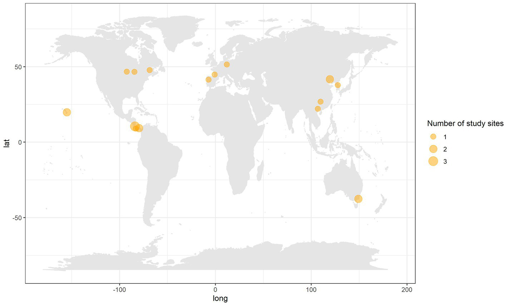The height and width of the screenshot is (307, 507).
Task: Click the 'Number of study sites' legend title
Action: (465, 124)
